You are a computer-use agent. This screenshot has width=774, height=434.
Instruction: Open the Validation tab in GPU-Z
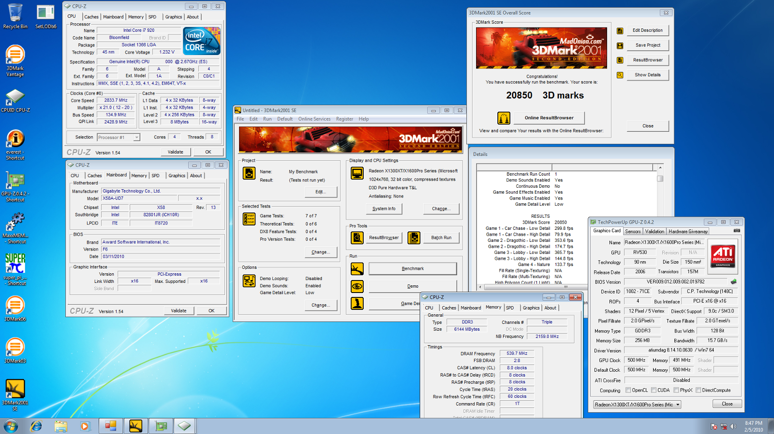pyautogui.click(x=655, y=231)
